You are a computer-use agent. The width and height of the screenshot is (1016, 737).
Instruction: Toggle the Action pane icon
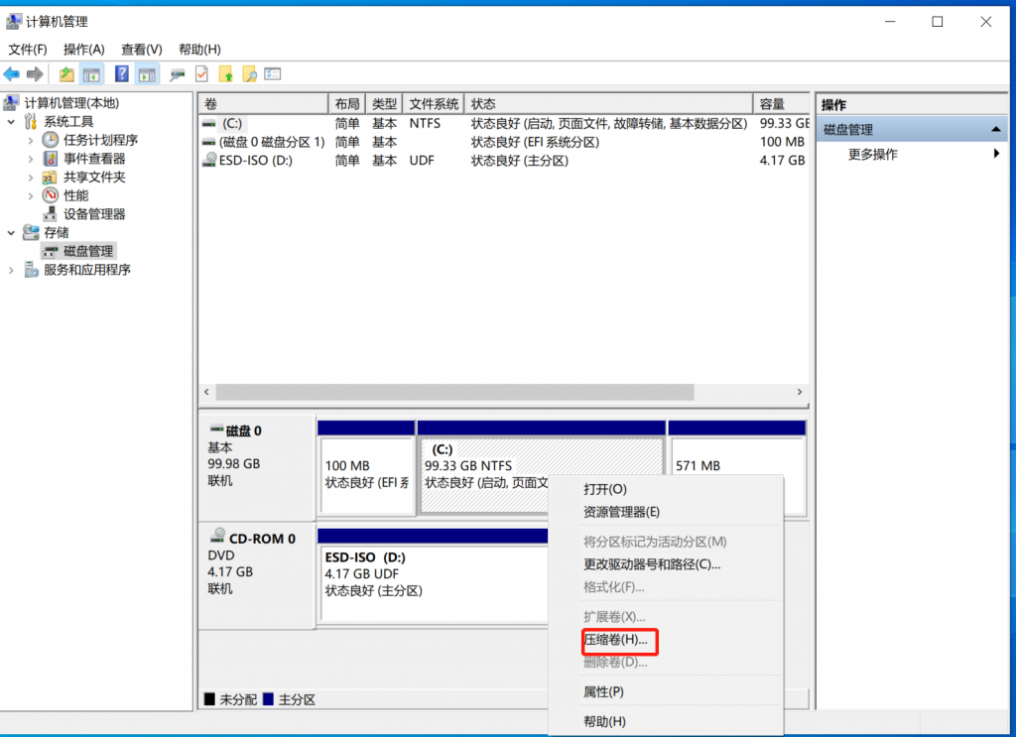(148, 73)
